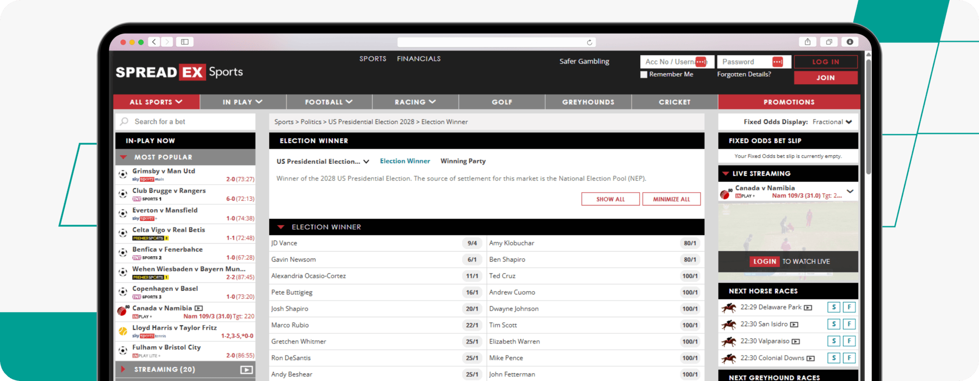The width and height of the screenshot is (979, 381).
Task: Click football icon beside Everton v Mansfield
Action: tap(123, 214)
